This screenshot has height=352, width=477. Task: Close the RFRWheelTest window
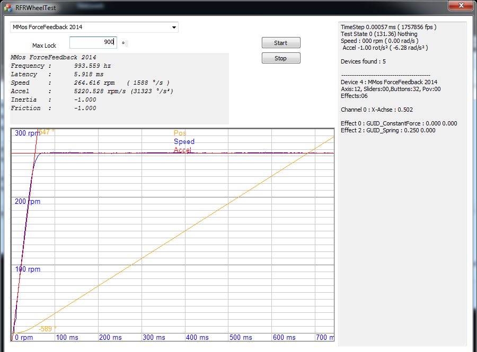tap(461, 6)
